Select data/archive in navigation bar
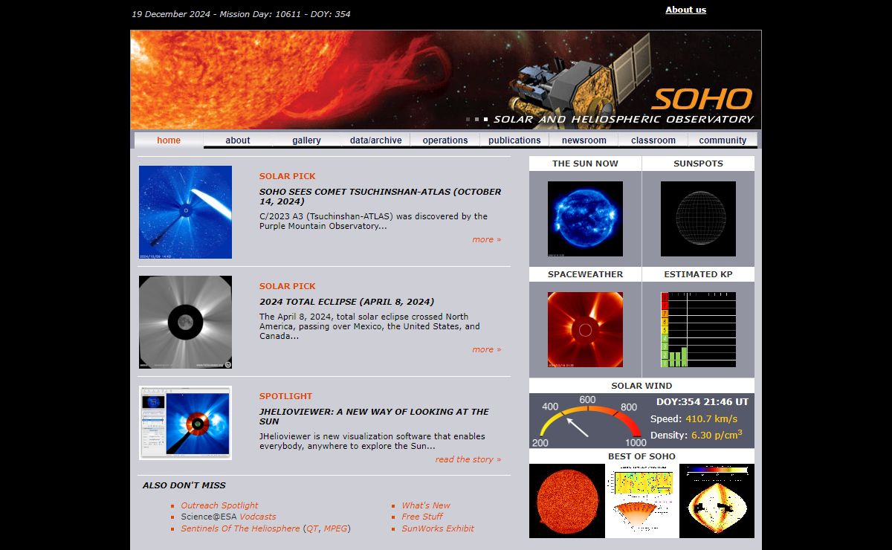This screenshot has width=892, height=550. [x=376, y=140]
